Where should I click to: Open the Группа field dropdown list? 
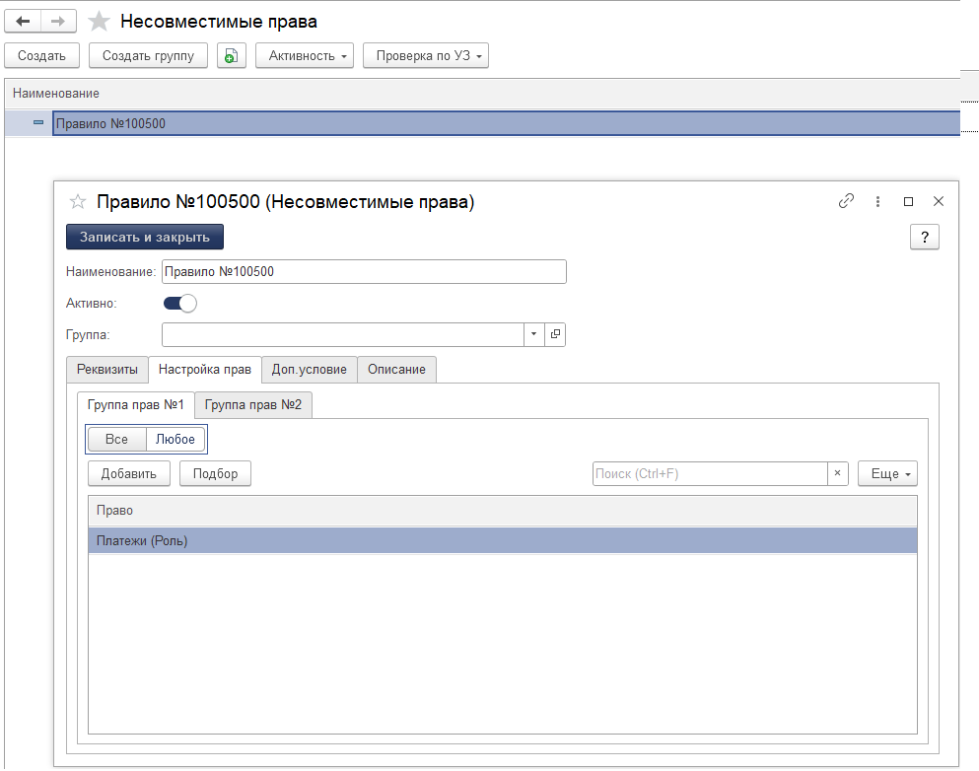pyautogui.click(x=533, y=334)
